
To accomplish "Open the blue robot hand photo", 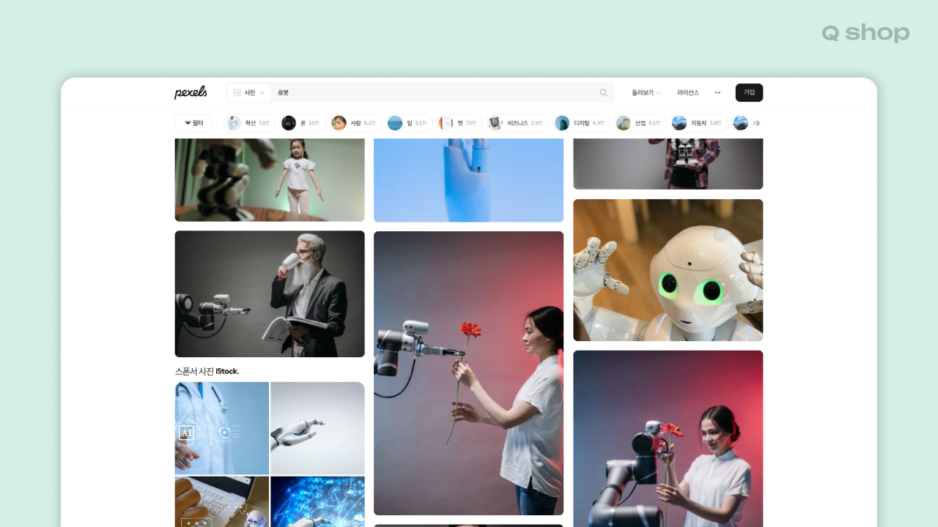I will (469, 180).
